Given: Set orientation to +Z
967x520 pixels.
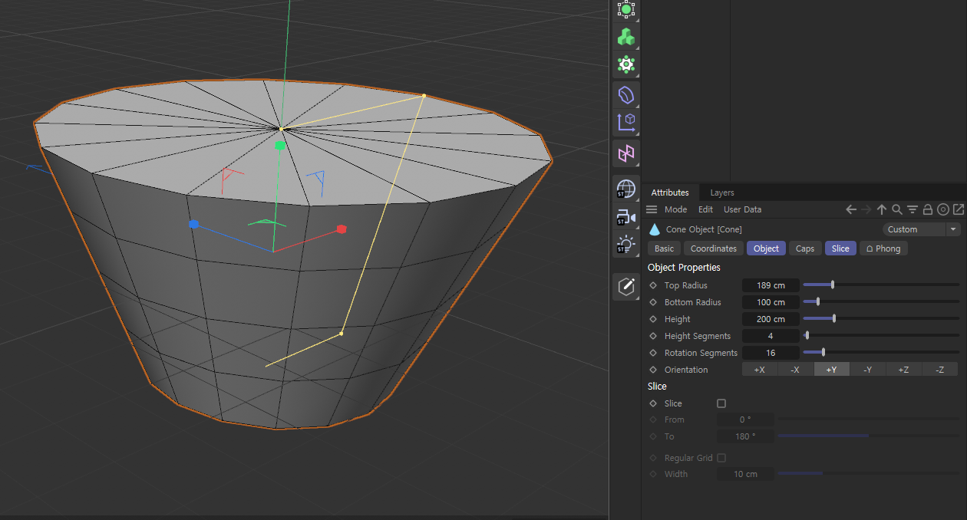Looking at the screenshot, I should tap(904, 370).
